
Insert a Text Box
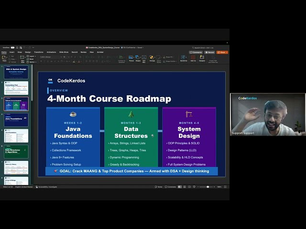[x=144, y=58]
